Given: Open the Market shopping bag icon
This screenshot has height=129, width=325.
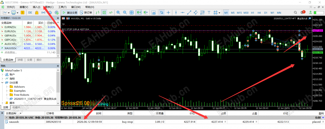Looking at the screenshot, I should [37, 12].
